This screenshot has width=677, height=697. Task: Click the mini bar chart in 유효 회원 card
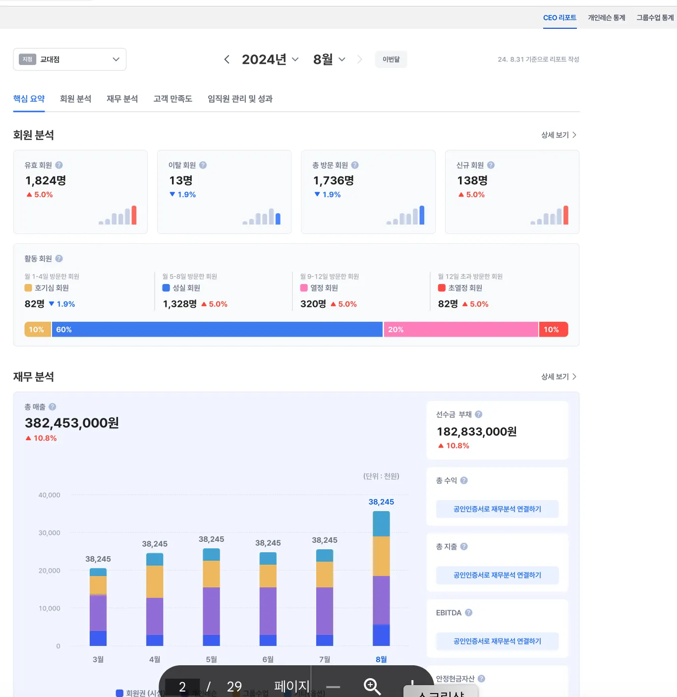117,215
